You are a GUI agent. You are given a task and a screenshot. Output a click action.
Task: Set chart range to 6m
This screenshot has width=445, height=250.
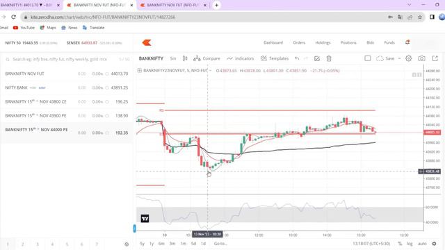(161, 244)
